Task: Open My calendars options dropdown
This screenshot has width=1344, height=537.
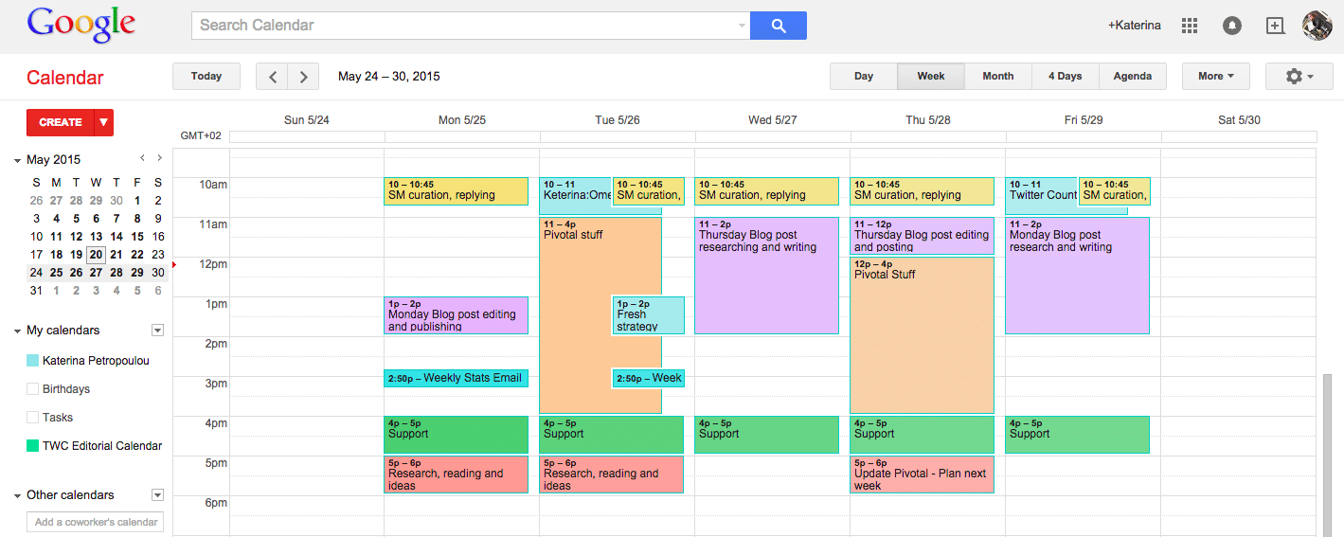Action: (x=157, y=331)
